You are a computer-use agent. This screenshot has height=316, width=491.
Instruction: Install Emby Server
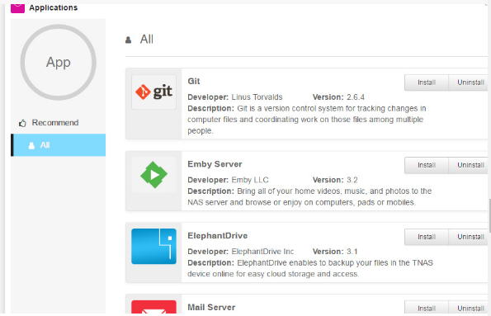[x=427, y=165]
